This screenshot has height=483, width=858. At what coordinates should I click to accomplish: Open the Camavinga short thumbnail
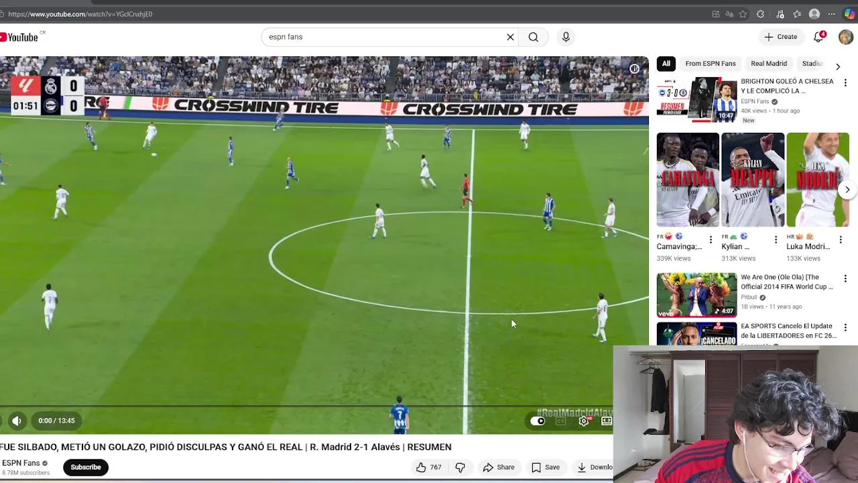[x=688, y=180]
